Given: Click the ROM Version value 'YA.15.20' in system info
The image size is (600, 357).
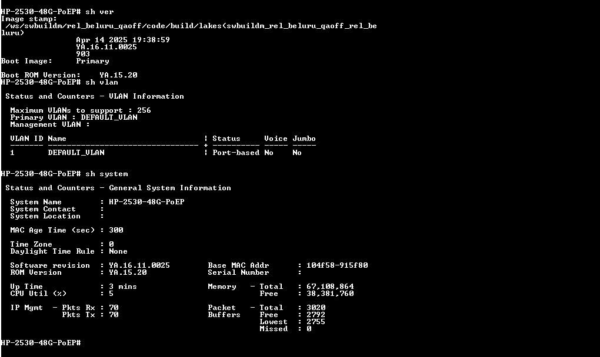Looking at the screenshot, I should 128,272.
